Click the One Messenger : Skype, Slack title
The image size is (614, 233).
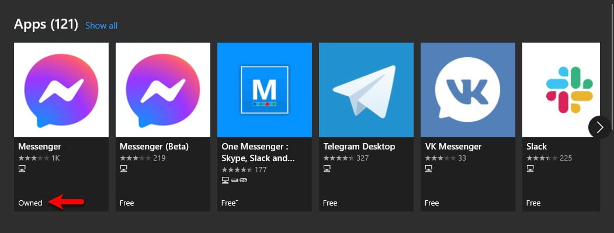tap(258, 153)
